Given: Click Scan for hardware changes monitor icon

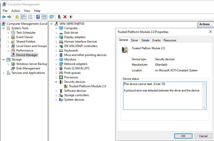Looking at the screenshot, I should coord(52,17).
